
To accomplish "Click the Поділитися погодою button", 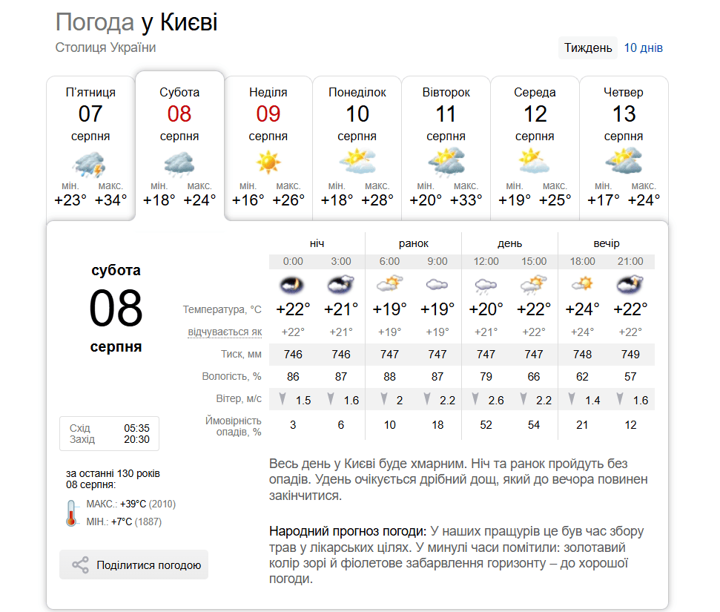I will pos(133,565).
